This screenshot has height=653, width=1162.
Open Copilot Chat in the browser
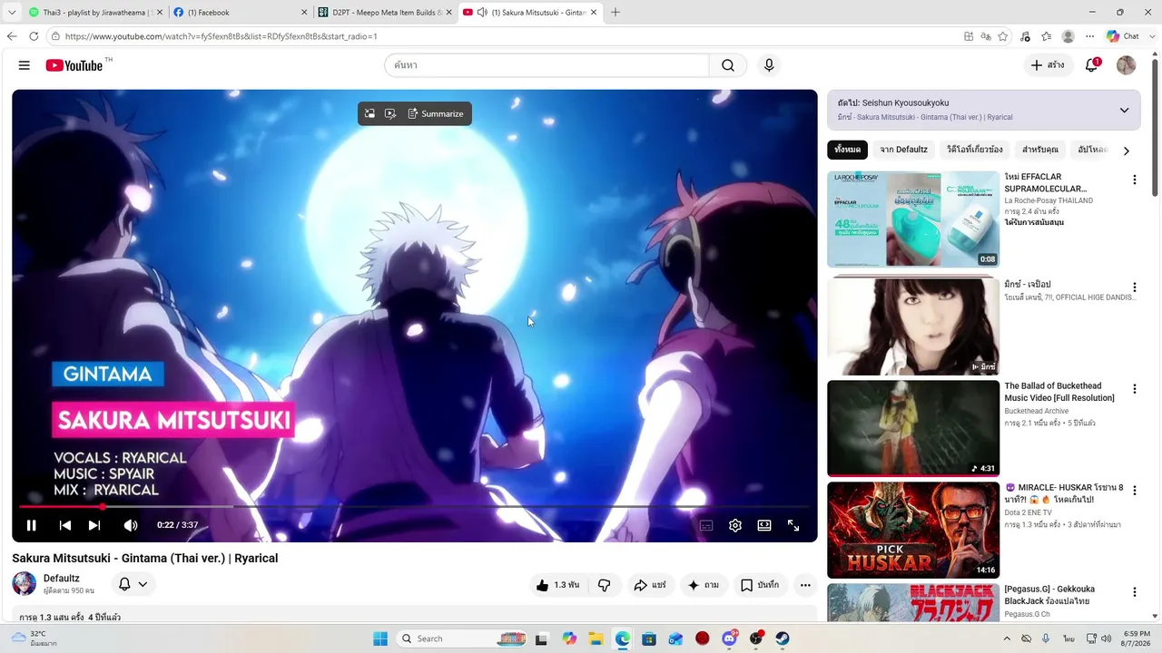1123,36
